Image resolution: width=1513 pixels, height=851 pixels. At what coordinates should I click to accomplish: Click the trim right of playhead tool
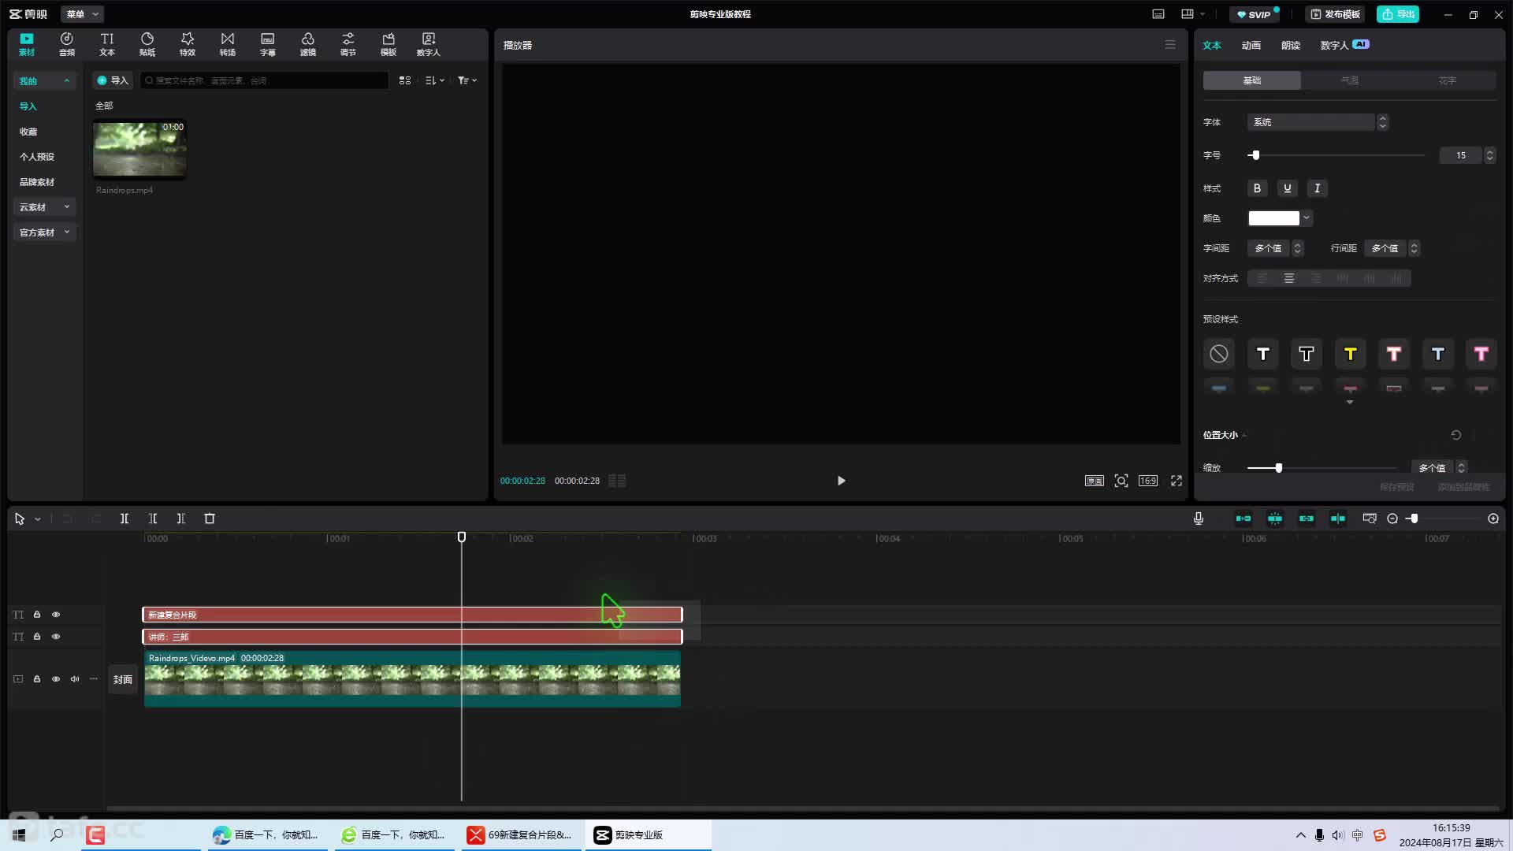[181, 518]
